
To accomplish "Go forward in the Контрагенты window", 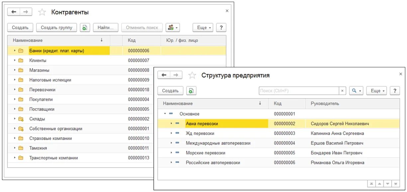I will pos(26,12).
